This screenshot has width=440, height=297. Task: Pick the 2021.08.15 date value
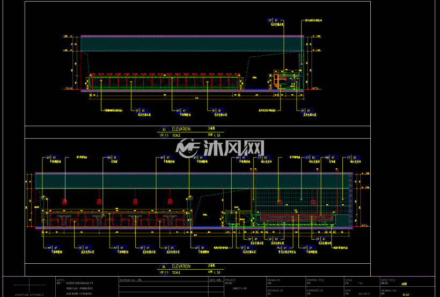pos(364,294)
